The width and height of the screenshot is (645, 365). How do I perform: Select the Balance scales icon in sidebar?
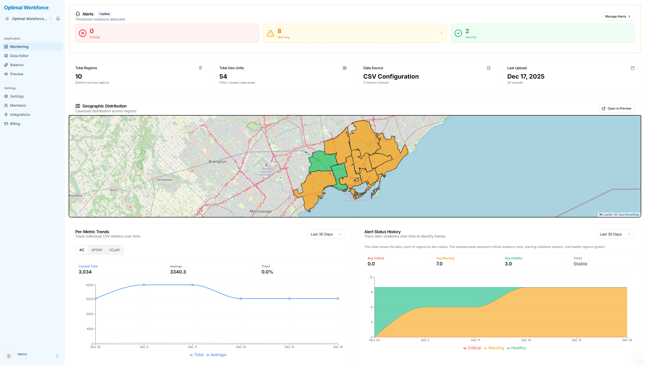(6, 65)
